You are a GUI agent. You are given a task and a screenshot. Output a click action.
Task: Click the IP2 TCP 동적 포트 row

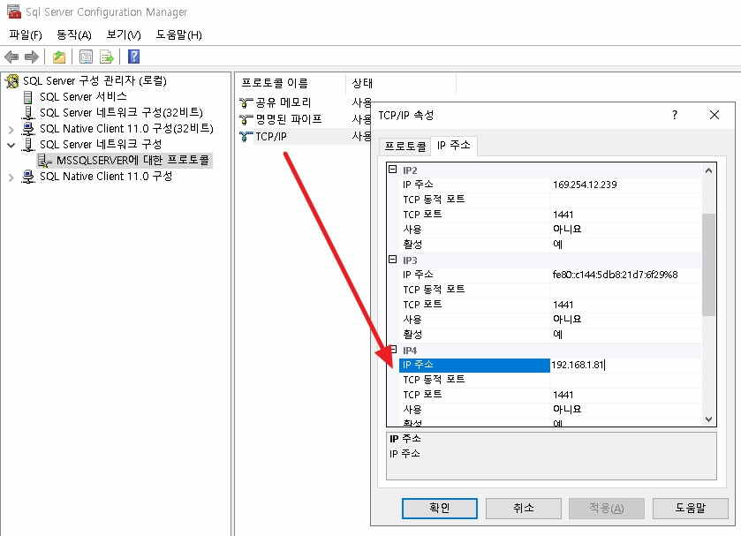pyautogui.click(x=550, y=200)
